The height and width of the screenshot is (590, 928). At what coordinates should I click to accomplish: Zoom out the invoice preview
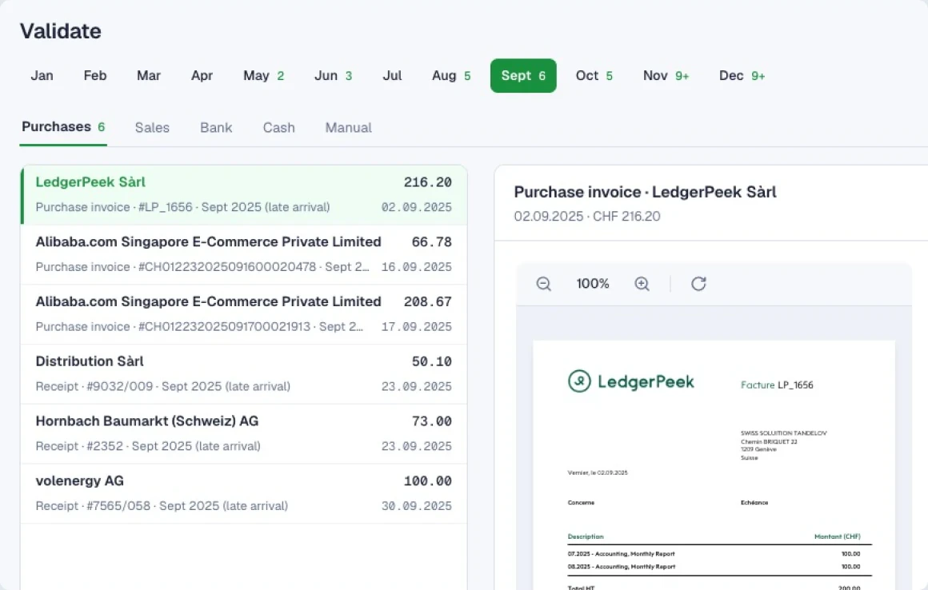point(543,284)
